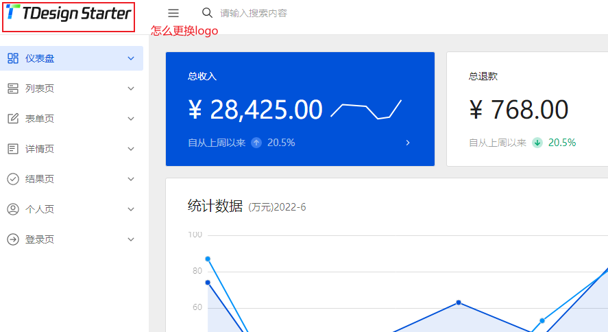Expand the 表单页 chevron

pos(131,119)
